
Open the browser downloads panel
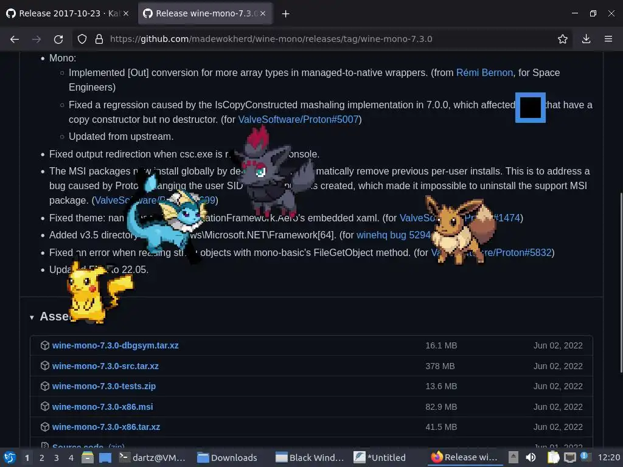(586, 39)
